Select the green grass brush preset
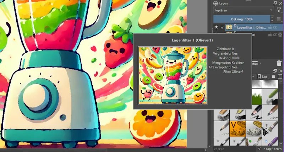The height and width of the screenshot is (152, 284). tap(256, 97)
